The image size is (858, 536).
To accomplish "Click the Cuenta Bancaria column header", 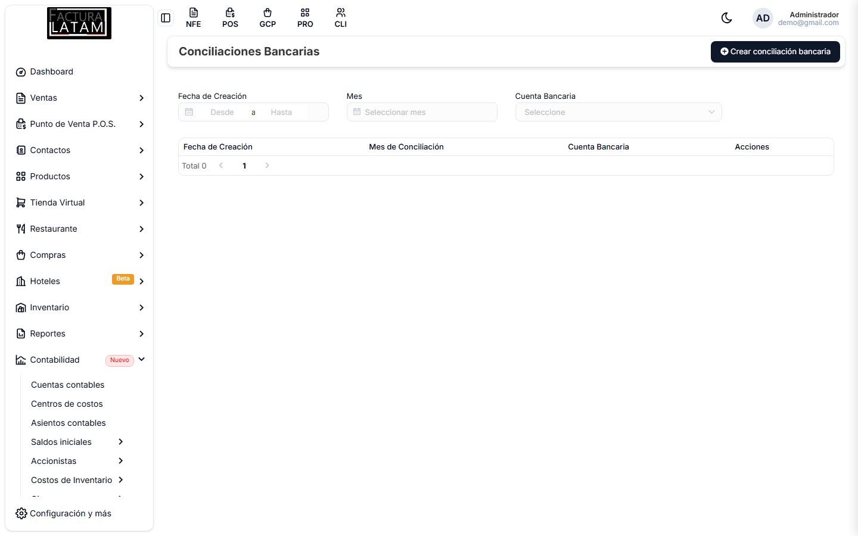I will coord(598,147).
